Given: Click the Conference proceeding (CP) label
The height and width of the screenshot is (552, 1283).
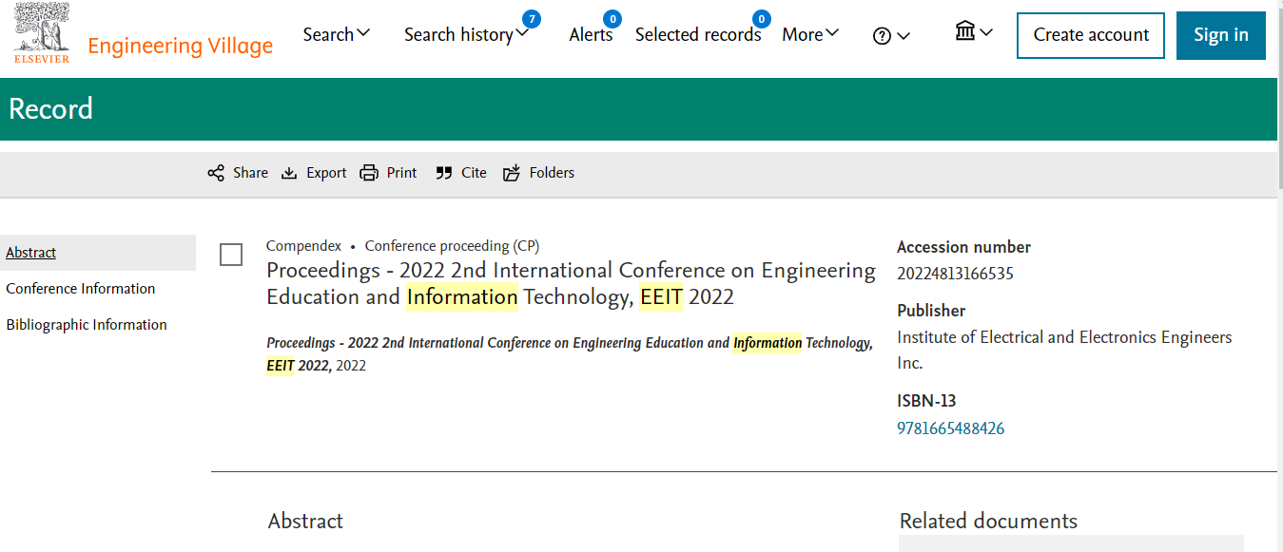Looking at the screenshot, I should click(x=453, y=246).
